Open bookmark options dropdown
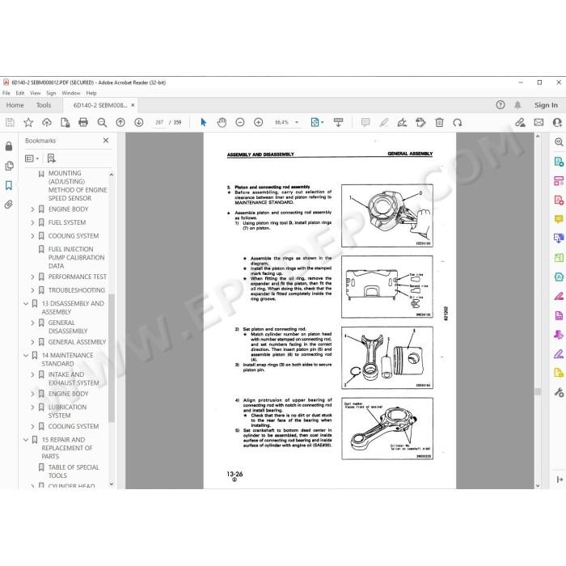This screenshot has height=566, width=566. point(32,158)
